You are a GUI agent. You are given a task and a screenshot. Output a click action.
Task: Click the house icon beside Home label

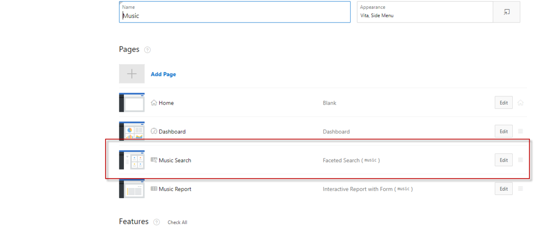[154, 103]
